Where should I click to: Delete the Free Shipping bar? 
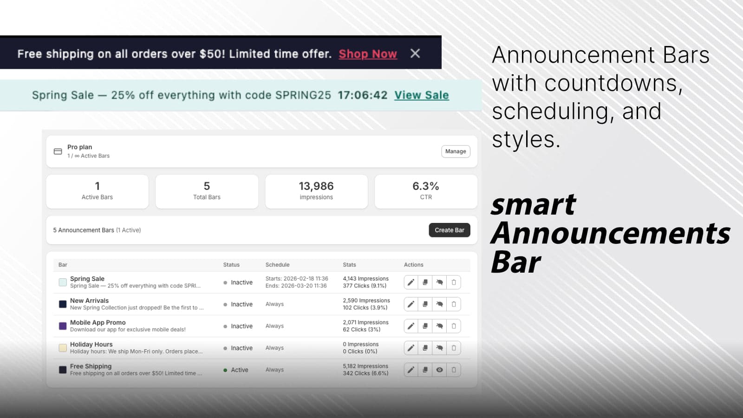pyautogui.click(x=454, y=370)
